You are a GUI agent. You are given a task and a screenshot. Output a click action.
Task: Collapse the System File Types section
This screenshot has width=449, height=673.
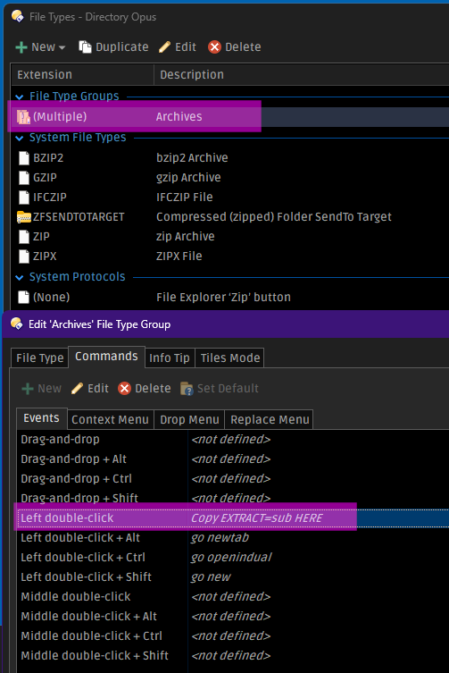(x=20, y=139)
